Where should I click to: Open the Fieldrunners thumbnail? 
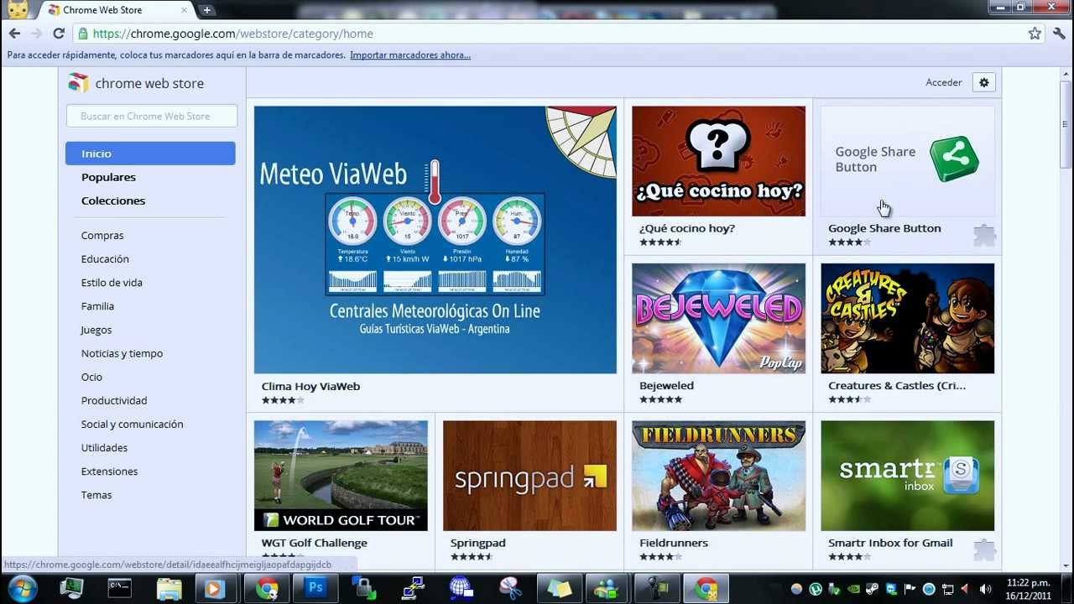(718, 476)
